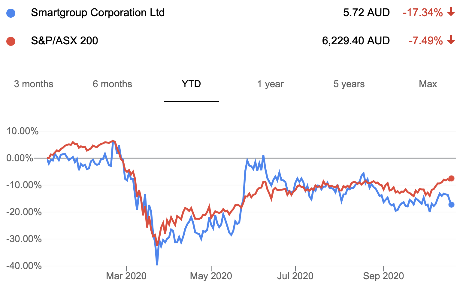Click red down arrow beside -7.49%

pyautogui.click(x=451, y=40)
